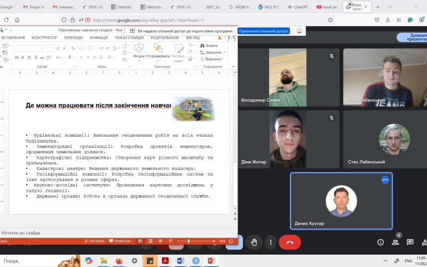Open more options in Meet controls
Screen dimensions: 427x267
click(x=271, y=242)
